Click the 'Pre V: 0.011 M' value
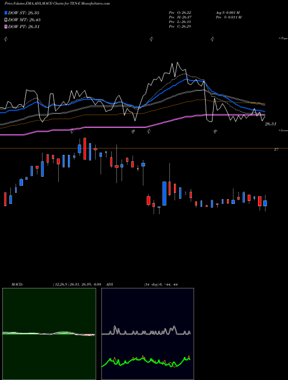This screenshot has height=380, width=288. tap(228, 17)
